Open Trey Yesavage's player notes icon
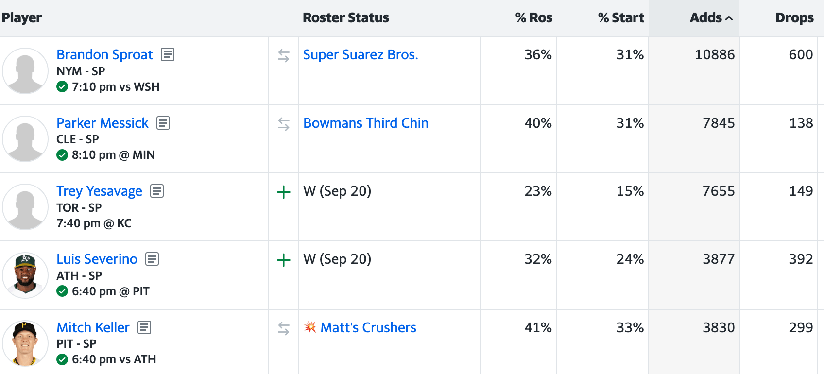 [157, 191]
